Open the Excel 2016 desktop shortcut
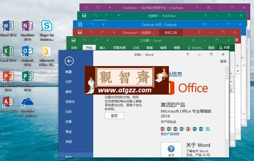This screenshot has width=254, height=161. (x=8, y=54)
